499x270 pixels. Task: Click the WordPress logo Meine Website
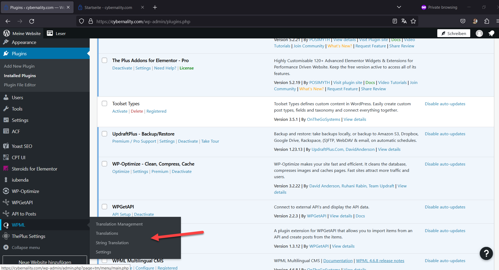tap(22, 33)
